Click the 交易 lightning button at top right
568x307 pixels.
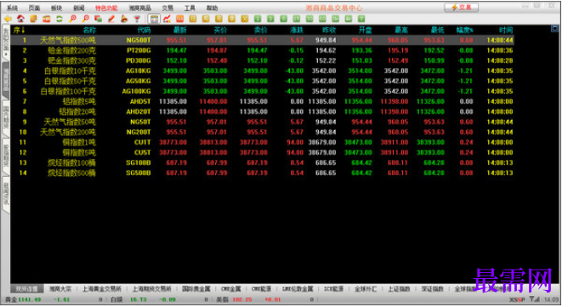coord(461,8)
